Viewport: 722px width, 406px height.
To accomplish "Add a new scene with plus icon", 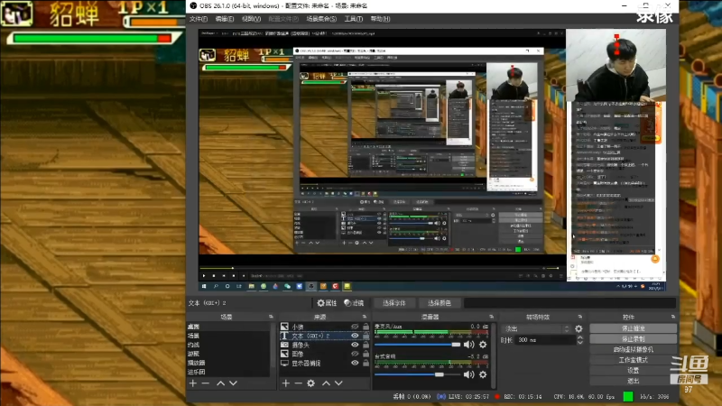I will pyautogui.click(x=193, y=383).
